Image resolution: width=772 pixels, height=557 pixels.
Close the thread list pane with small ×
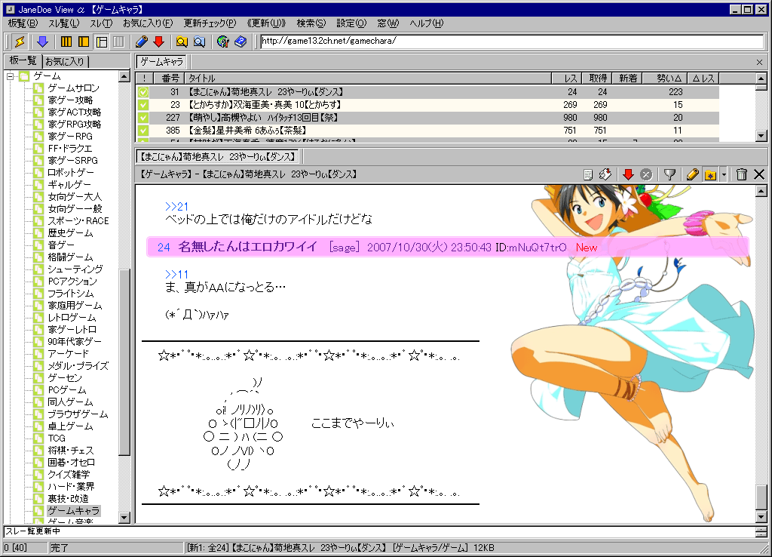tap(759, 62)
